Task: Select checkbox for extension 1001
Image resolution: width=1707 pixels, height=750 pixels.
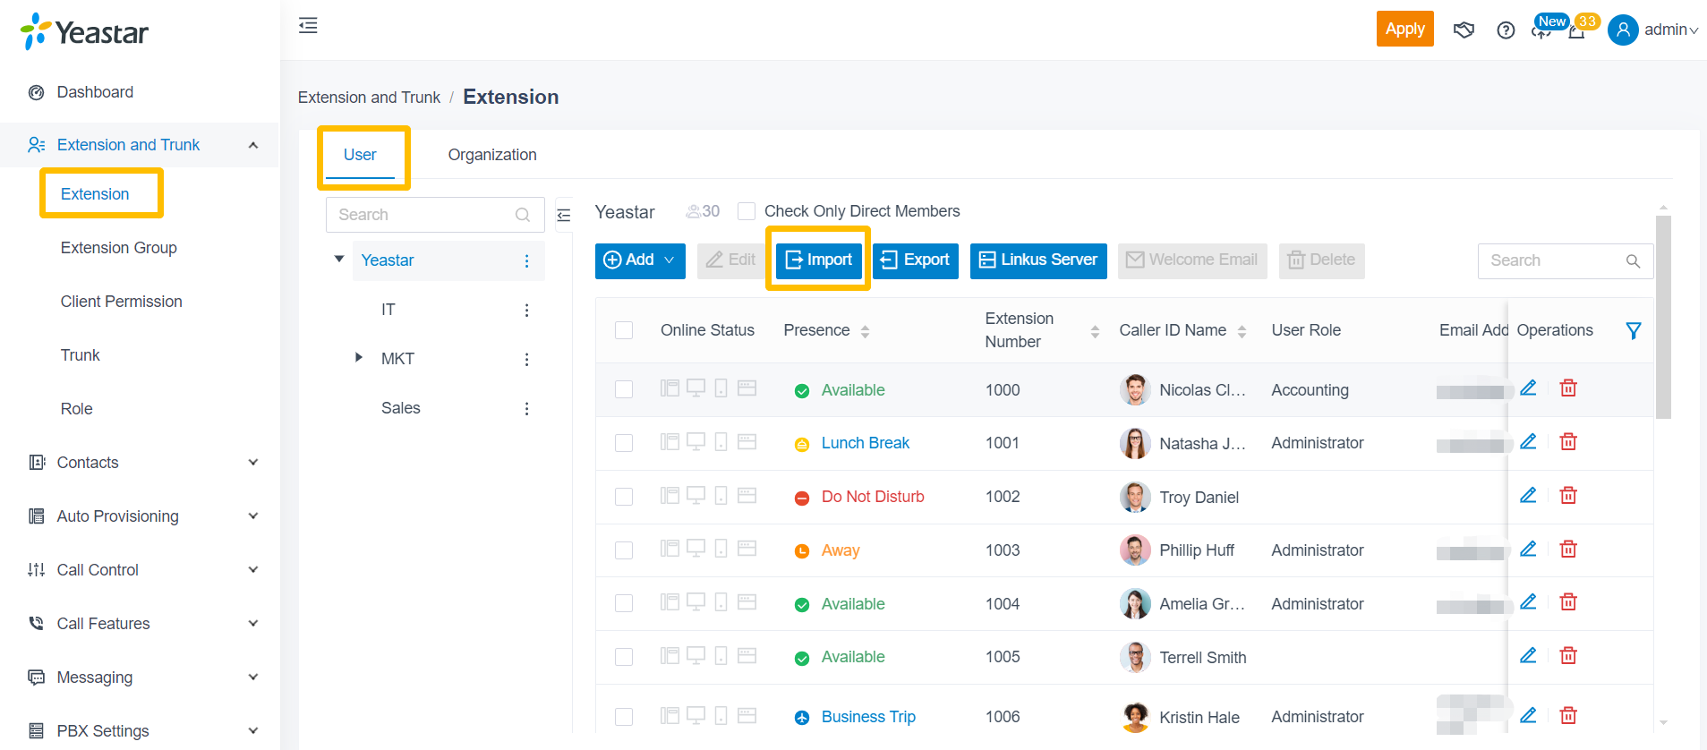Action: [624, 443]
